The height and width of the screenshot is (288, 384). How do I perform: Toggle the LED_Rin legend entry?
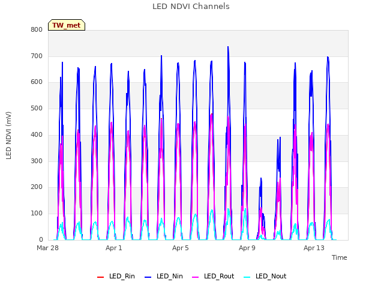coord(116,277)
